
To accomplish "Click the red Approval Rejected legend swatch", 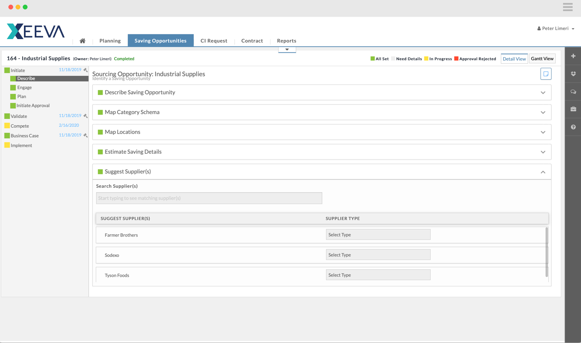I will (457, 59).
